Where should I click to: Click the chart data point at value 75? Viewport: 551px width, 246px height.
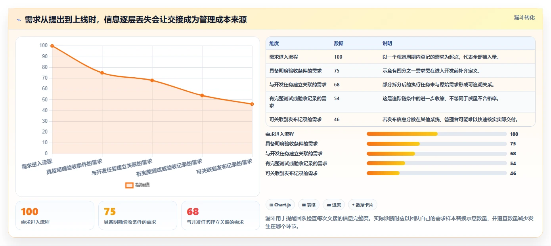[102, 73]
